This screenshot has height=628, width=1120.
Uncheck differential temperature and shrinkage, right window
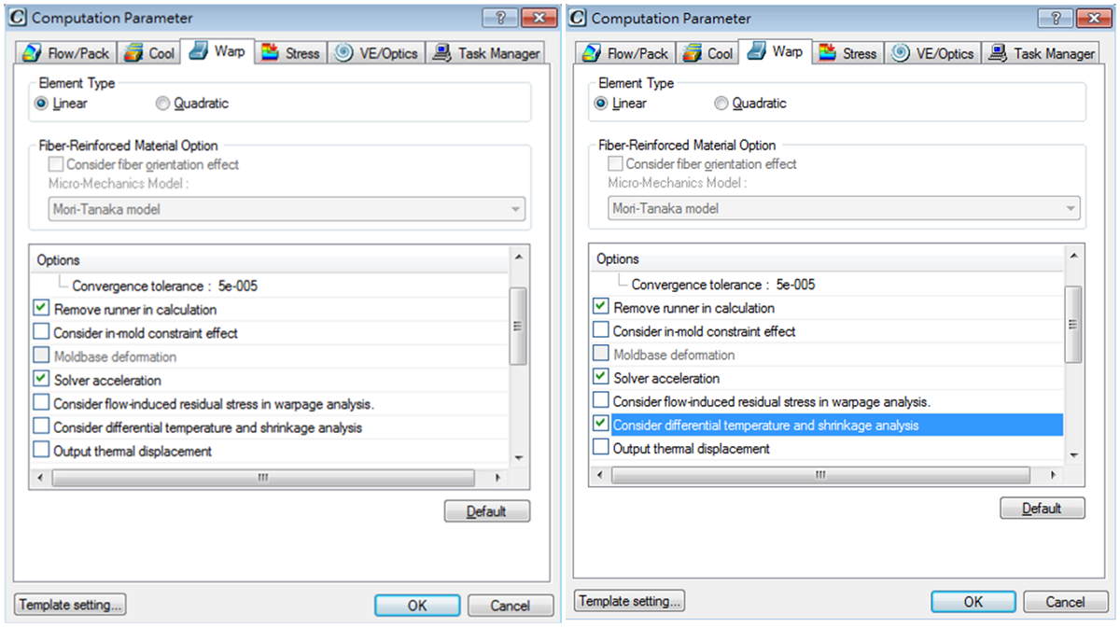[601, 424]
